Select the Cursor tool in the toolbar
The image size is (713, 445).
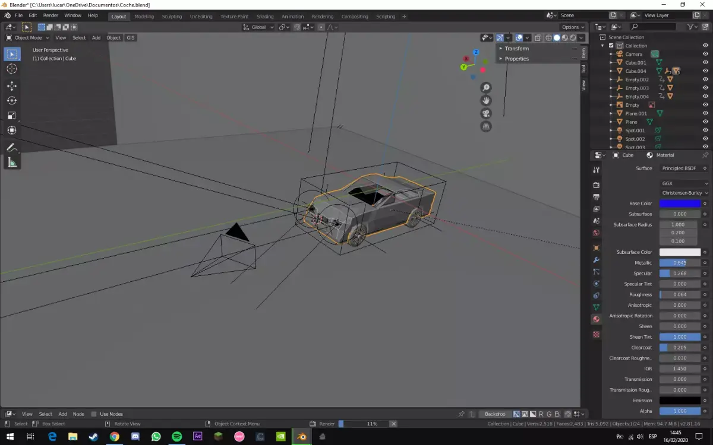[x=11, y=69]
